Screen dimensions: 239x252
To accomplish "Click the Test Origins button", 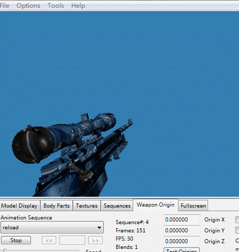I will click(x=182, y=250).
